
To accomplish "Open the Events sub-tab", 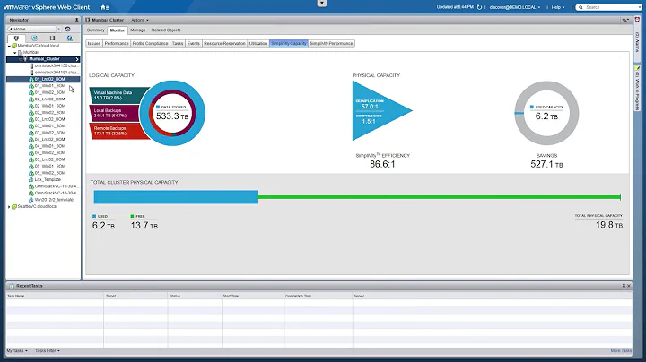I will tap(194, 44).
